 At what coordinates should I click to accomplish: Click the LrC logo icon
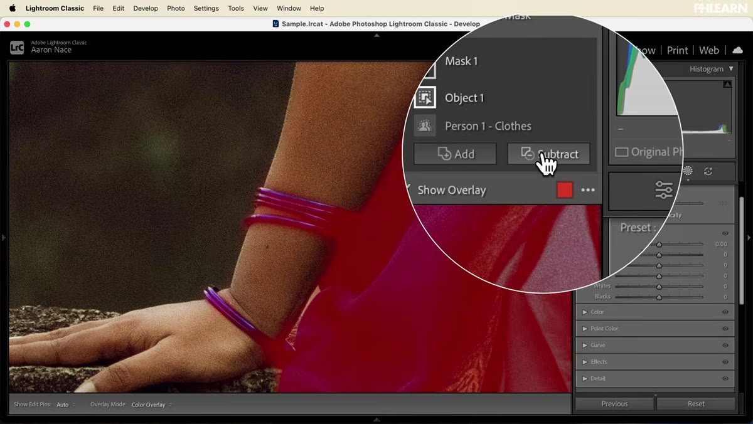17,48
